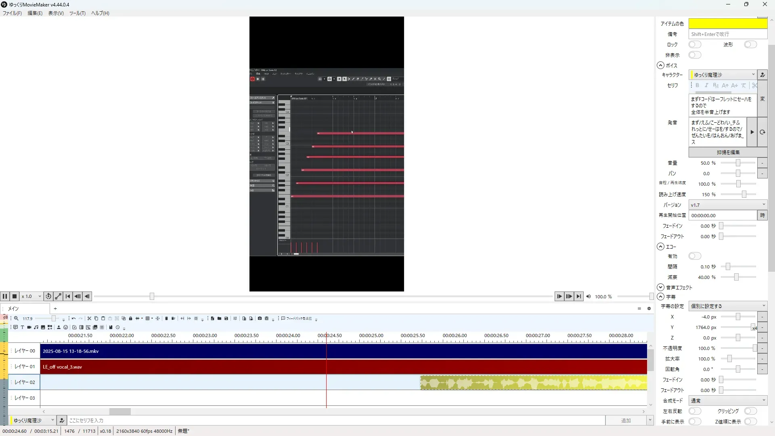Click the save project floppy icon

coord(226,318)
